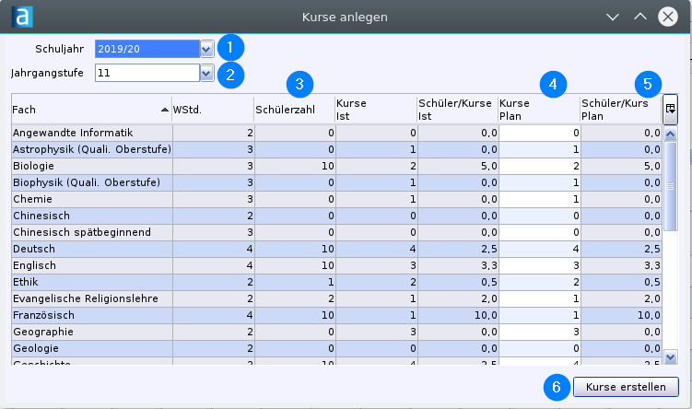Sort by the Schülerzahl column header
692x409 pixels.
pos(294,110)
